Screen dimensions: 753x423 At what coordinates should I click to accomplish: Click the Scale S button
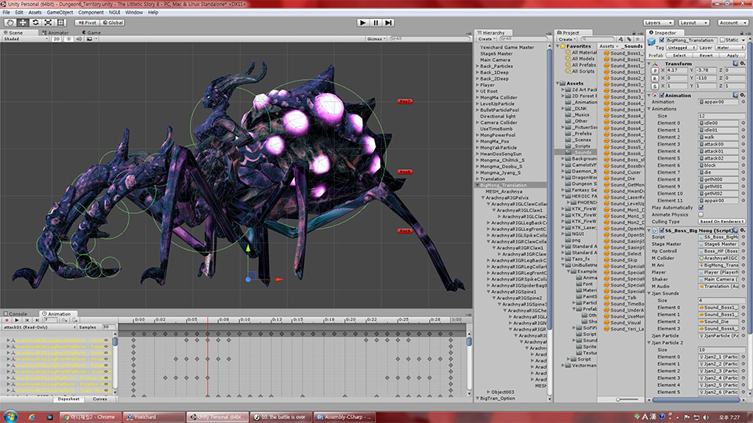(x=654, y=86)
